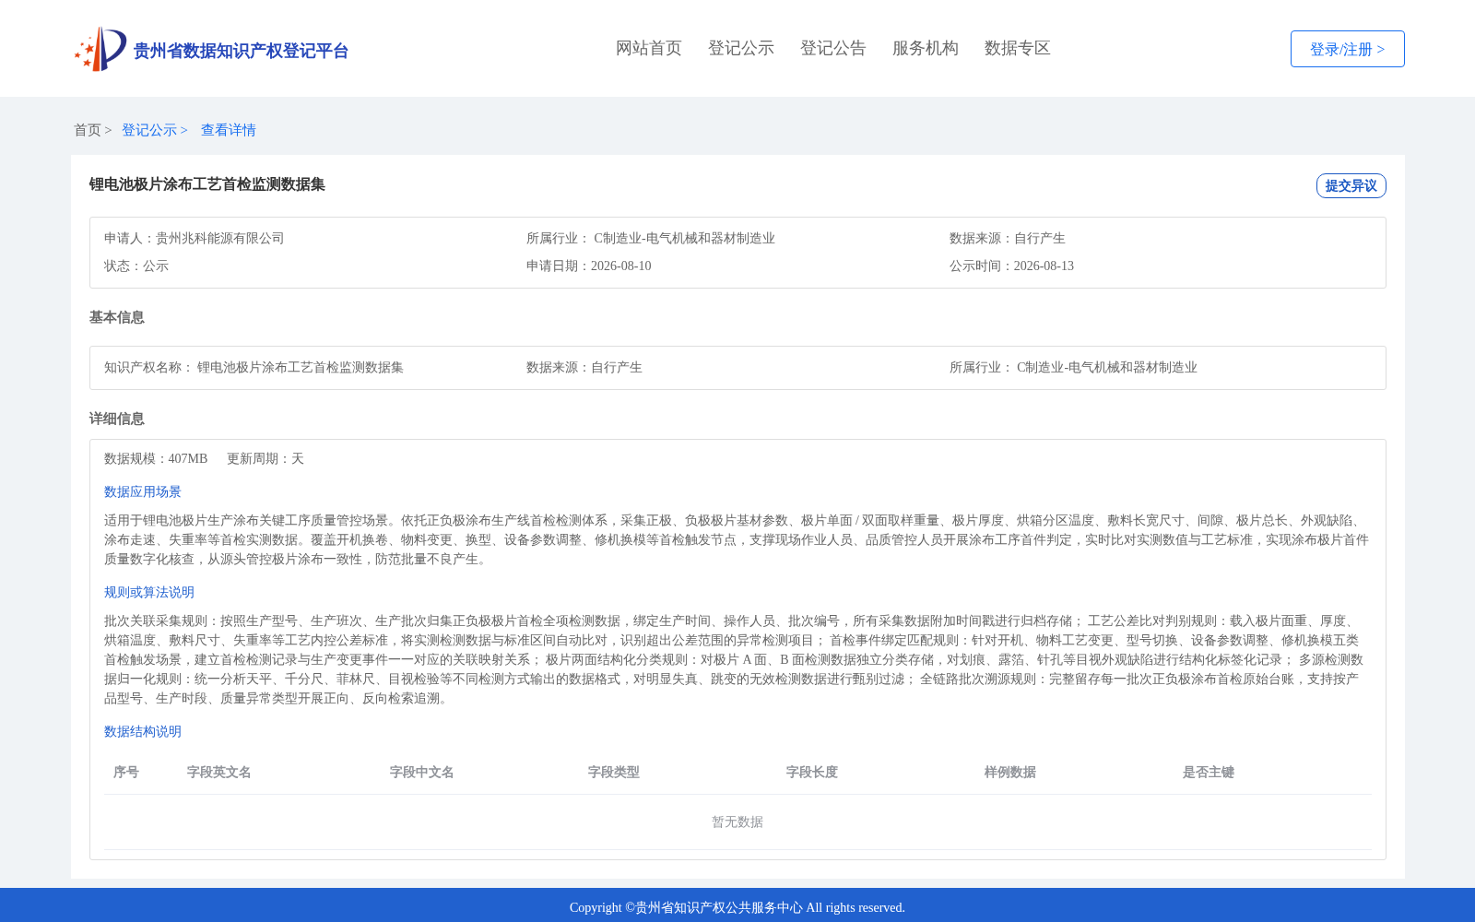This screenshot has width=1475, height=922.
Task: Go to 网站首页 menu
Action: [649, 48]
